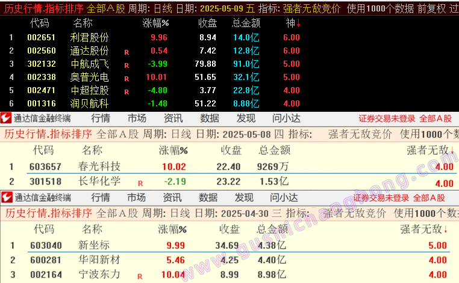Click the 通达信 logo above the 2025-05-08 table
Viewport: 459px width, 283px height.
point(6,118)
